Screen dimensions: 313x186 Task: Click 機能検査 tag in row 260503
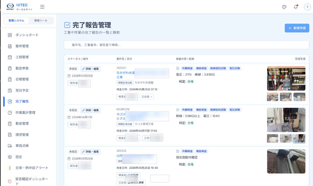201,151
